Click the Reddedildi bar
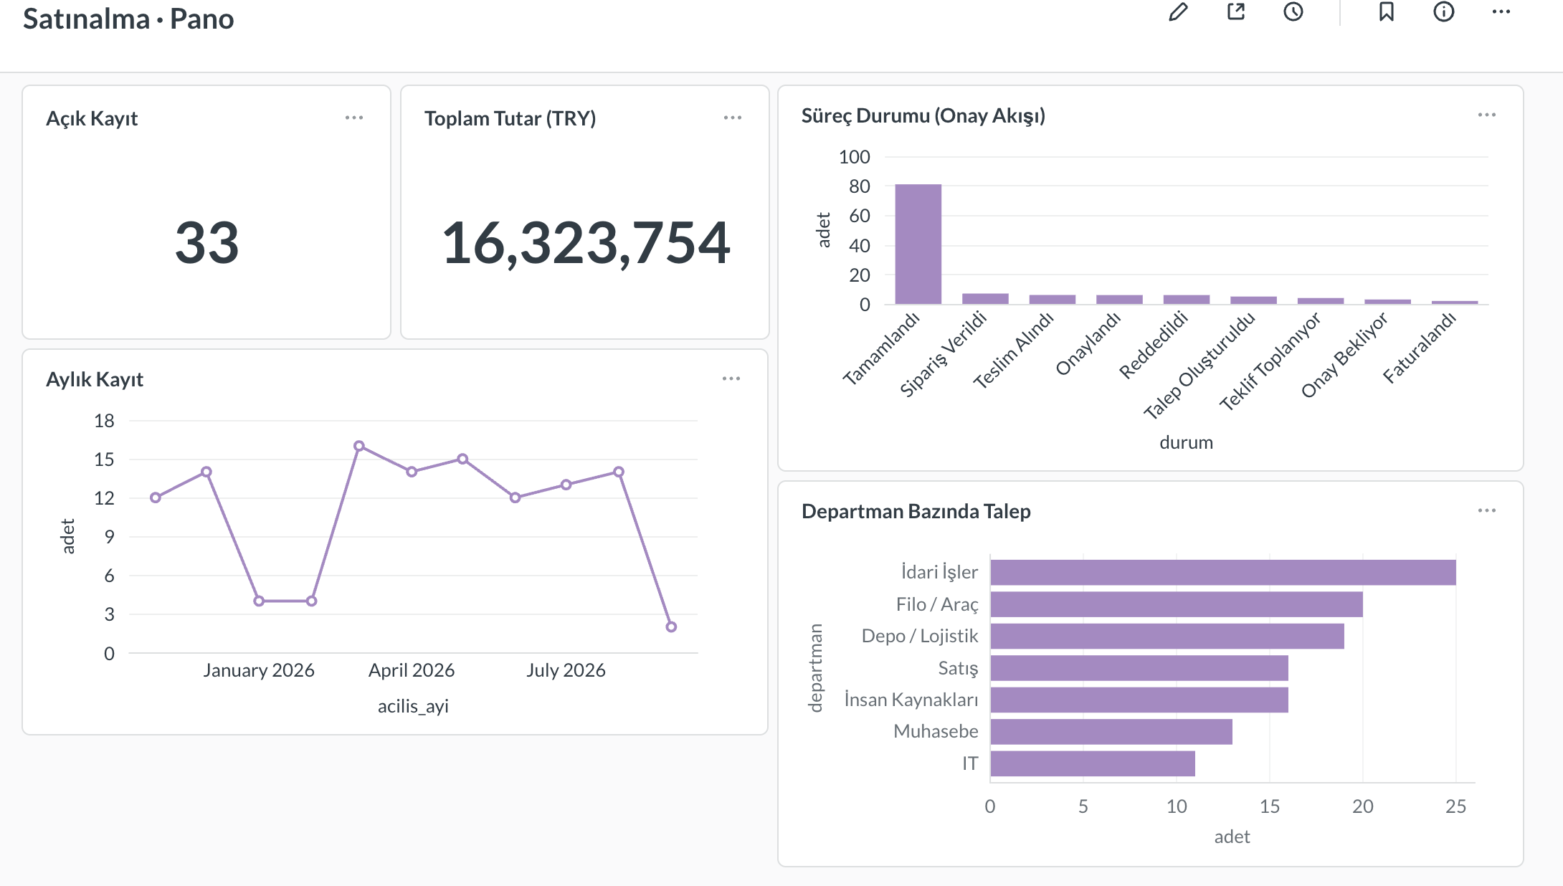 pyautogui.click(x=1187, y=299)
